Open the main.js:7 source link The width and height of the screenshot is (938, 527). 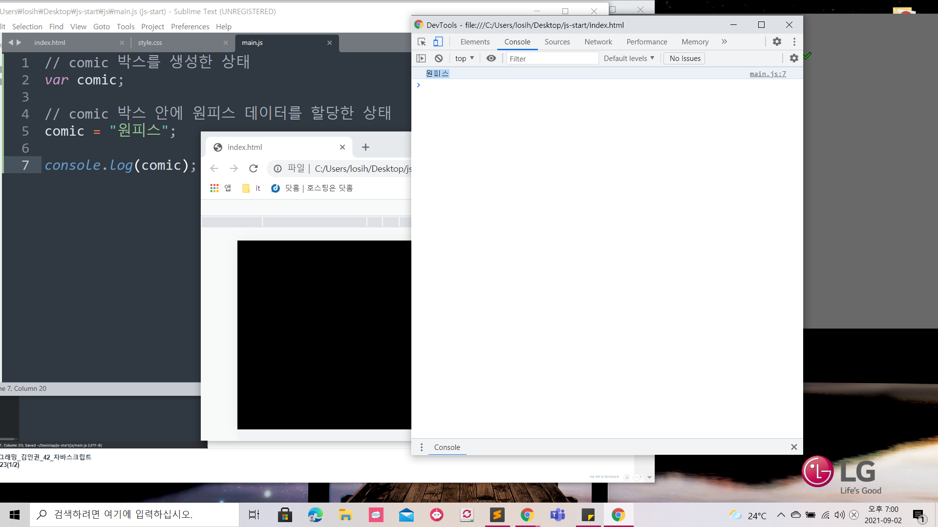(x=767, y=74)
